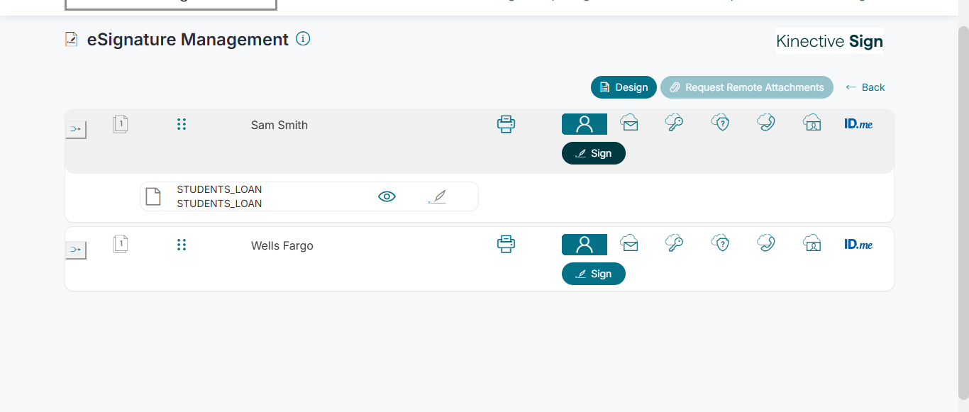Go Back using the arrow link
Image resolution: width=969 pixels, height=412 pixels.
865,87
